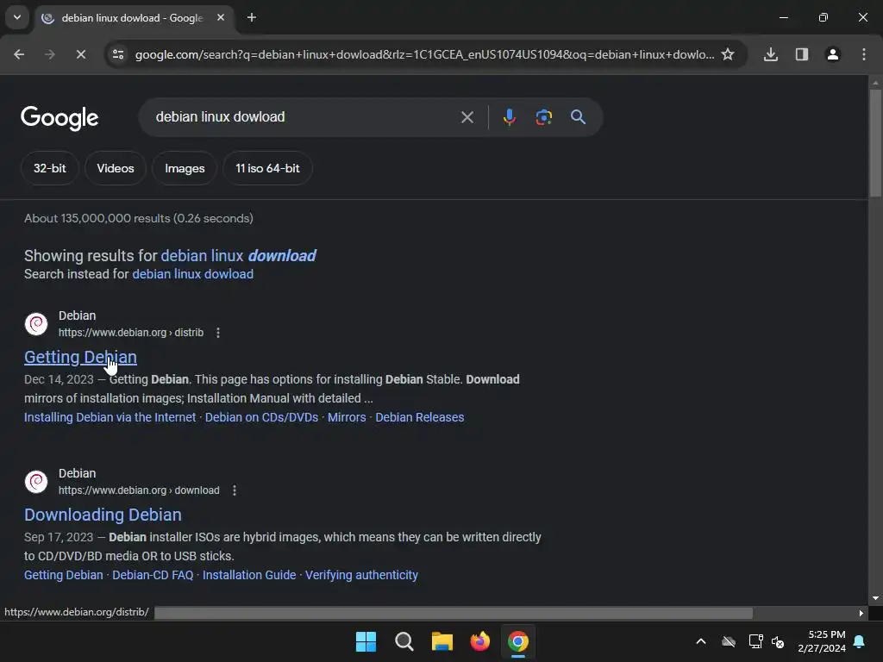Select the debian linux dowload tab
This screenshot has height=662, width=883.
[x=134, y=18]
